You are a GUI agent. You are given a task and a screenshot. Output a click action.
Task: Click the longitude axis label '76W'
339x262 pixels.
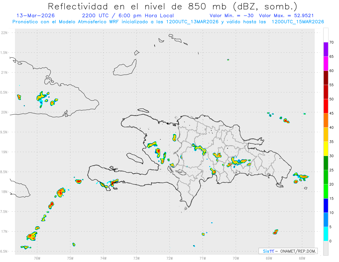click(37, 258)
